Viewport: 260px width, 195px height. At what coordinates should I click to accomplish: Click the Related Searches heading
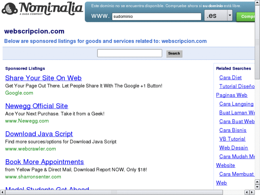click(x=234, y=69)
